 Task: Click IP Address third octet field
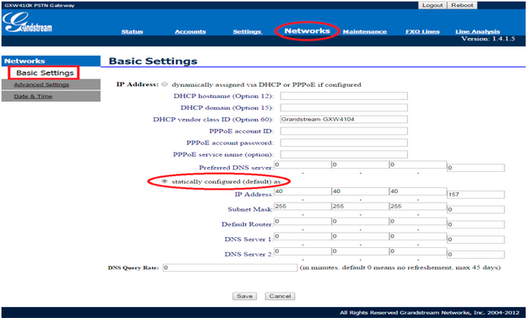click(417, 191)
